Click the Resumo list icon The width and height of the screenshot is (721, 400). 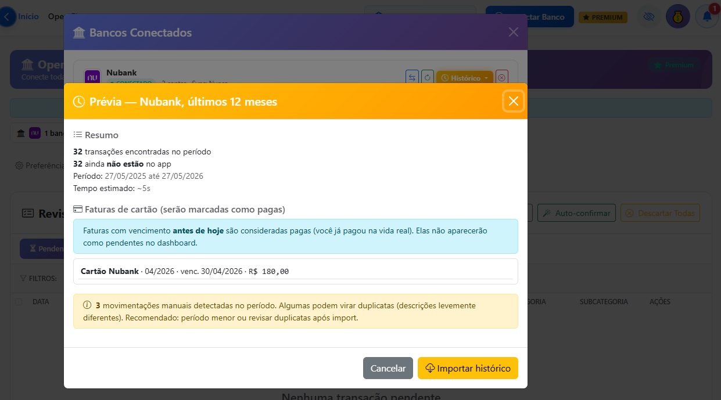(x=78, y=135)
